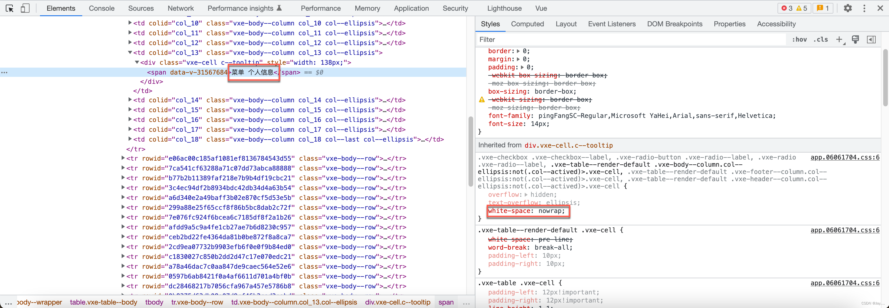The height and width of the screenshot is (308, 889).
Task: Switch to the Sources tab
Action: [141, 8]
